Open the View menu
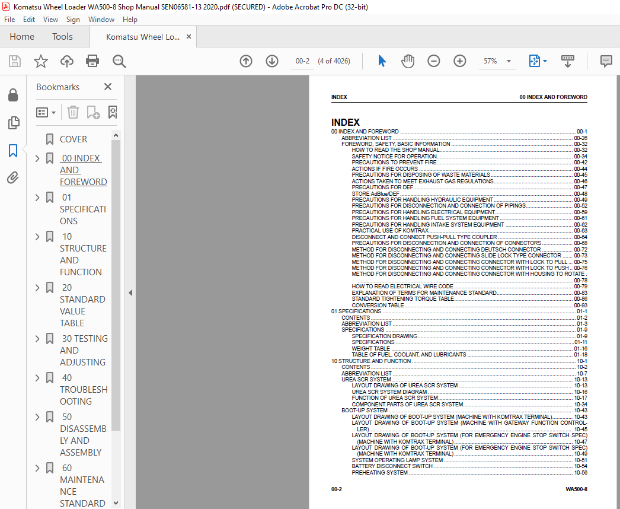This screenshot has height=509, width=620. pos(50,20)
